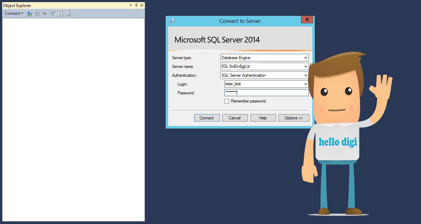421x224 pixels.
Task: Toggle the Object Explorer auto-hide pin
Action: point(136,5)
